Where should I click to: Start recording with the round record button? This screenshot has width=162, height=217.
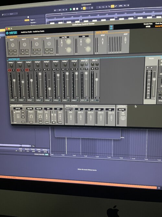click(77, 9)
